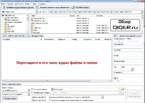Click the CD/DVD Creator disc icon
Viewport: 145px width, 103px height.
(x=73, y=8)
